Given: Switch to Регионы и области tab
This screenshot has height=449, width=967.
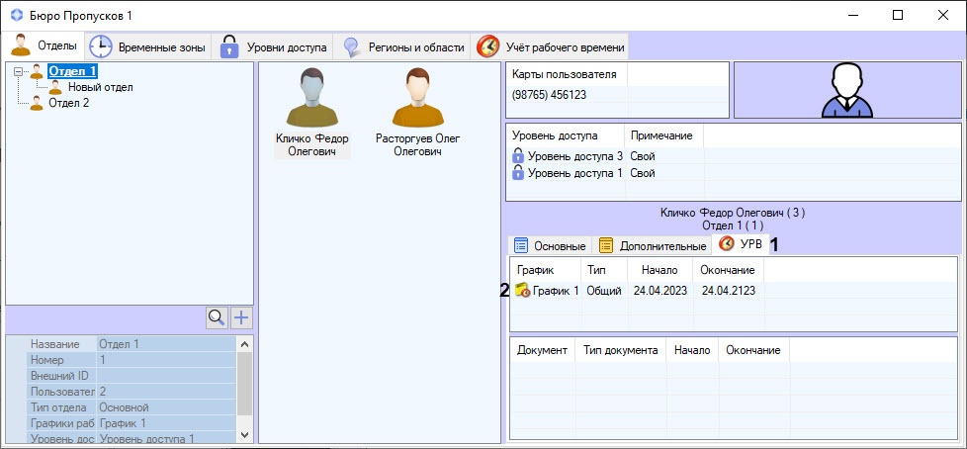Looking at the screenshot, I should [403, 46].
